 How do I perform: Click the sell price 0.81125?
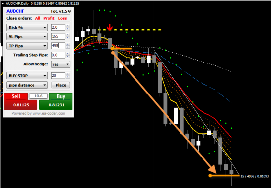tap(21, 105)
